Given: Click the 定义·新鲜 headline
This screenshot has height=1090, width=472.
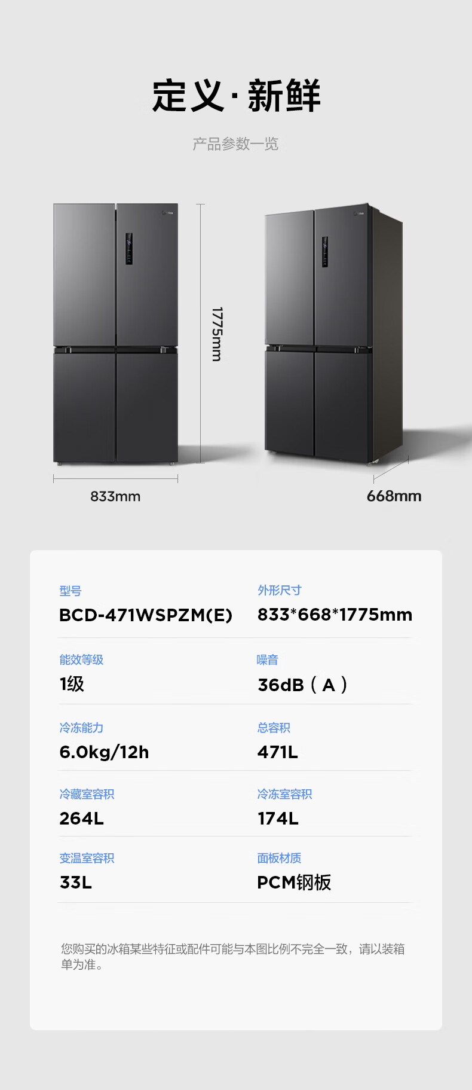Looking at the screenshot, I should coord(236,96).
